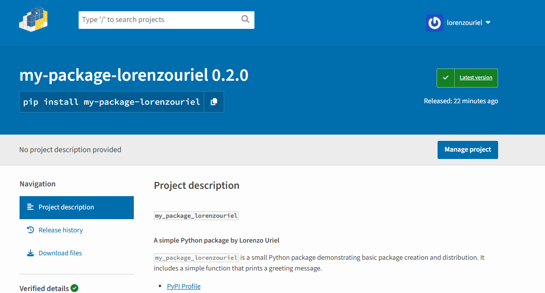
Task: Click the clock icon beside Release history
Action: (30, 230)
